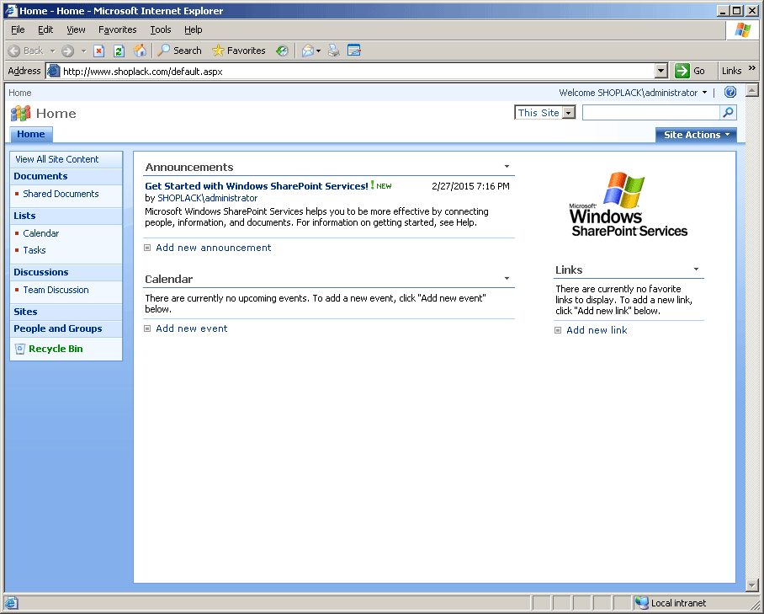Click the site logo icon beside Home title

(x=20, y=113)
